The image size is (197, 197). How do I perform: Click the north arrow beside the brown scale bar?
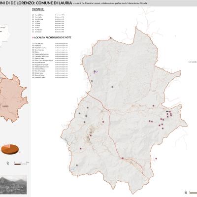pos(7,163)
